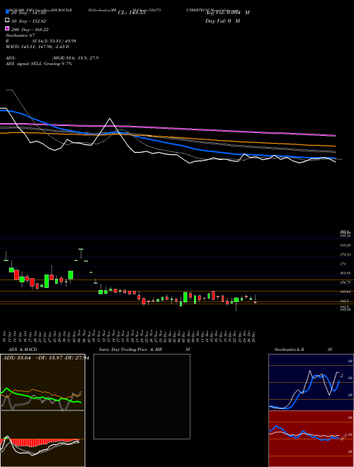The image size is (354, 467).
Task: Click the white 50 Day legend swatch
Action: point(7,20)
